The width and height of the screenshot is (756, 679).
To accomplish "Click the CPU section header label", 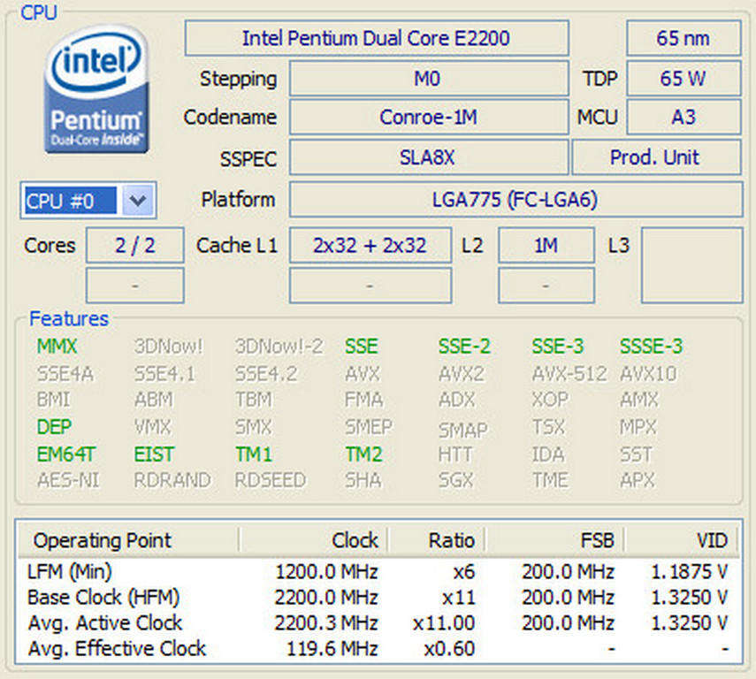I will coord(38,12).
